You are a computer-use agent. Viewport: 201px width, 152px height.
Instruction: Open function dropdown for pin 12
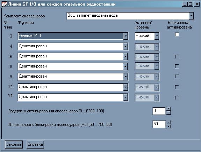125,87
